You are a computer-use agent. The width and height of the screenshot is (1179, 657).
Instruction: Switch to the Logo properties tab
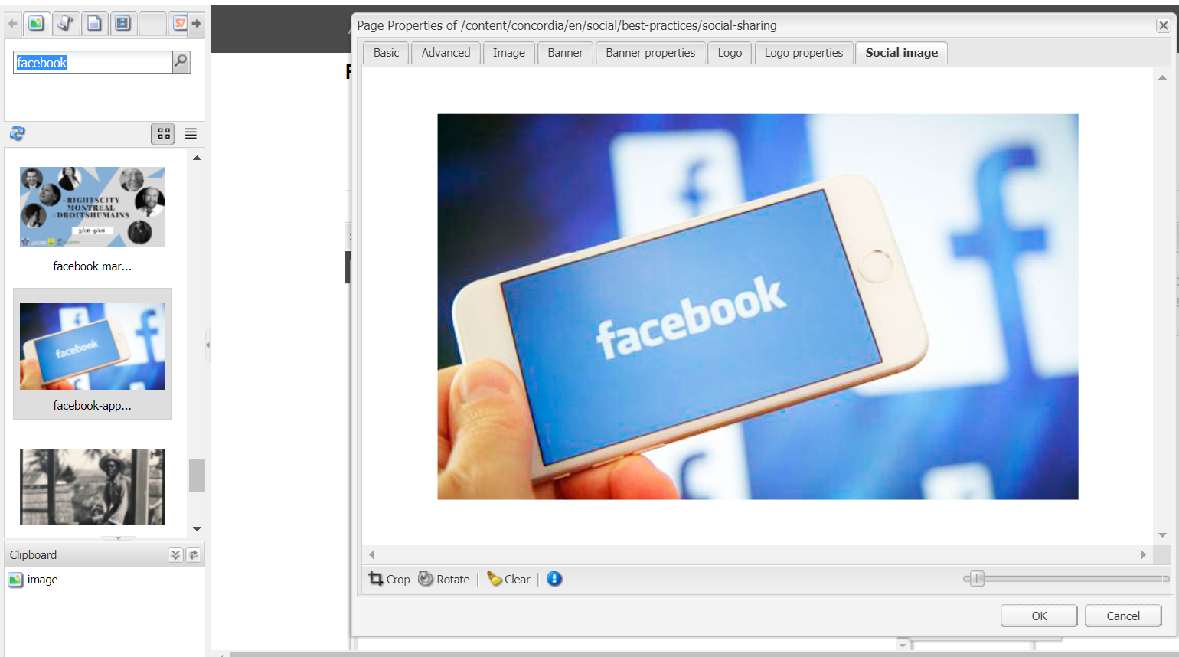tap(804, 53)
